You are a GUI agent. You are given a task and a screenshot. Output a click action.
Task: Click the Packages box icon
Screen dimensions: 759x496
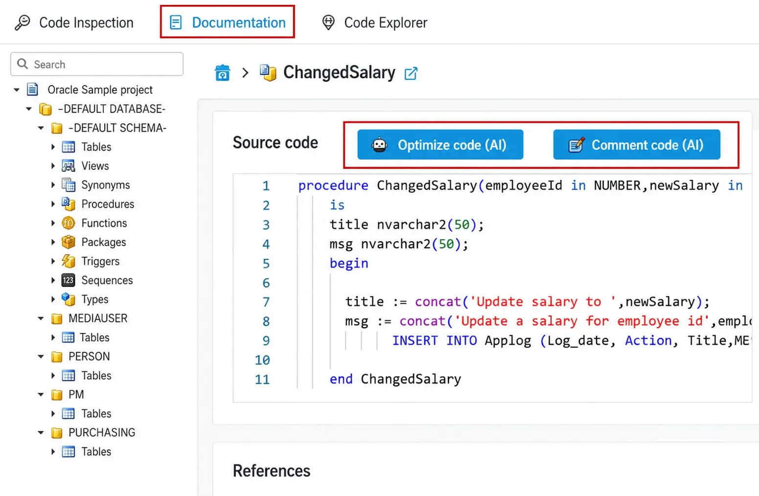69,242
